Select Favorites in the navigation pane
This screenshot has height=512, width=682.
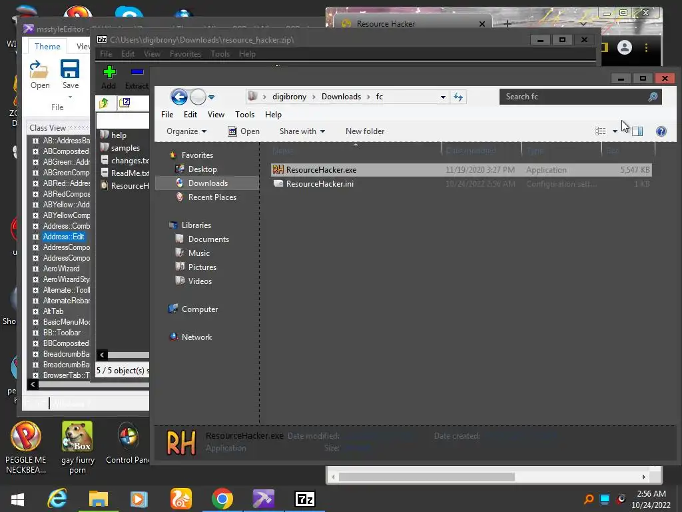[197, 155]
